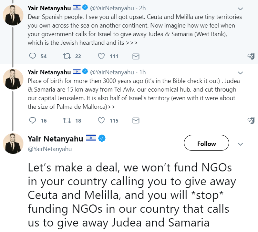Viewport: 258px width, 232px height.
Task: Click the translate icon on first tweet
Action: pyautogui.click(x=251, y=56)
